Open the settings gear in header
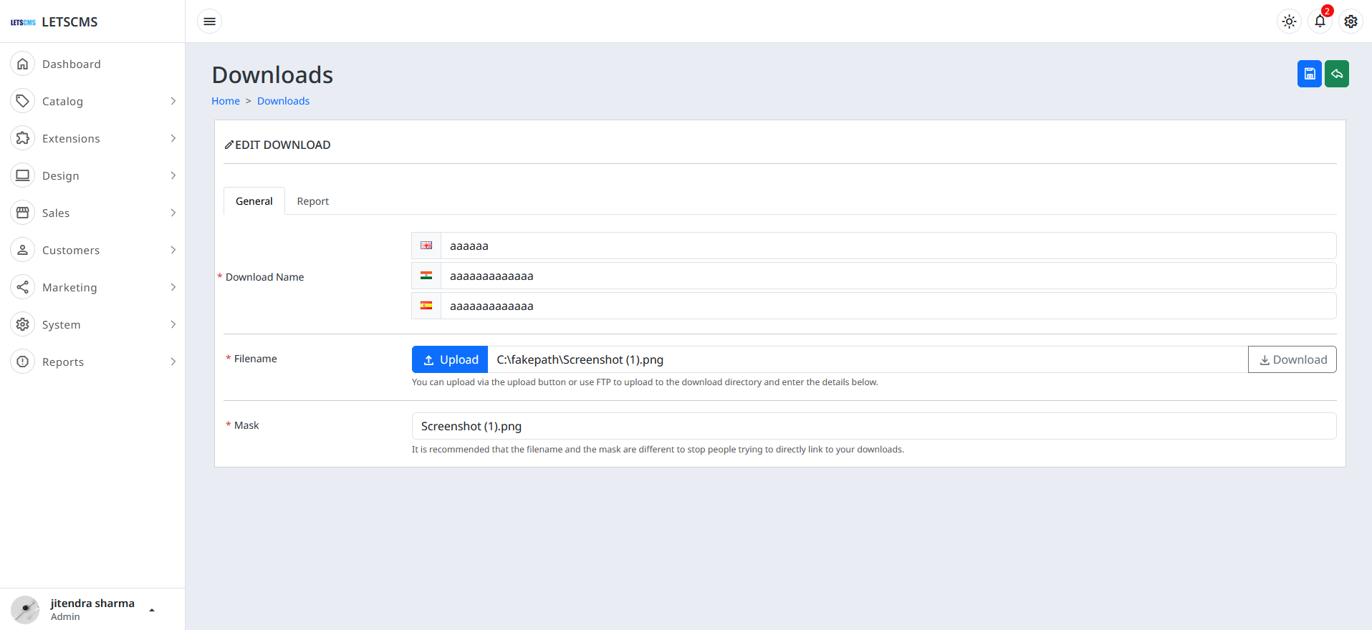The image size is (1372, 630). pyautogui.click(x=1351, y=21)
